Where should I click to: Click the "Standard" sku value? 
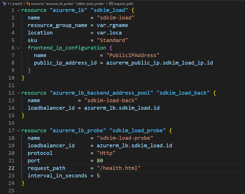click(x=112, y=40)
